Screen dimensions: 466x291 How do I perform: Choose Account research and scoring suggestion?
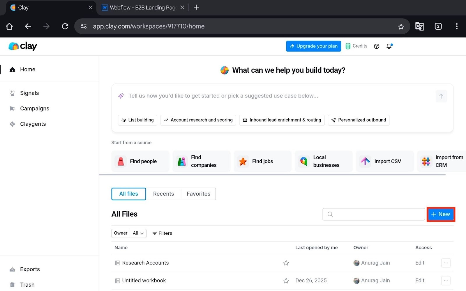coord(198,120)
